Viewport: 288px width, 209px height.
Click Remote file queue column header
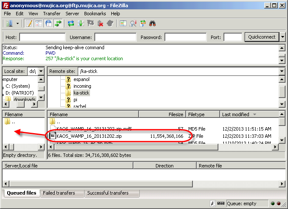[241, 166]
